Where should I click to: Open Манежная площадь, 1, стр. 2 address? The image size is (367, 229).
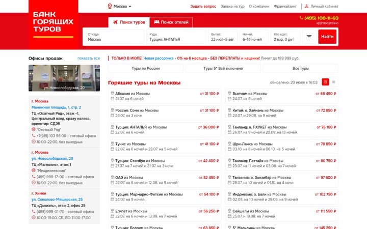point(56,107)
